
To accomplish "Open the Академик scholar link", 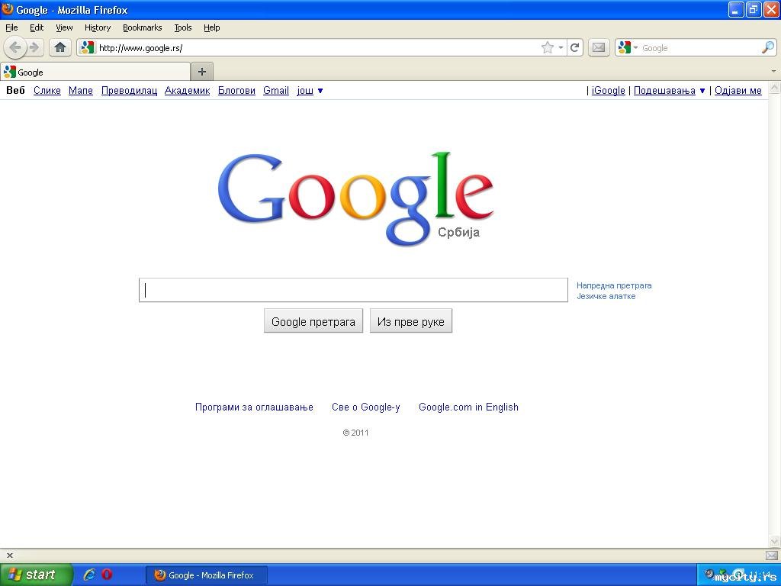I will point(188,90).
